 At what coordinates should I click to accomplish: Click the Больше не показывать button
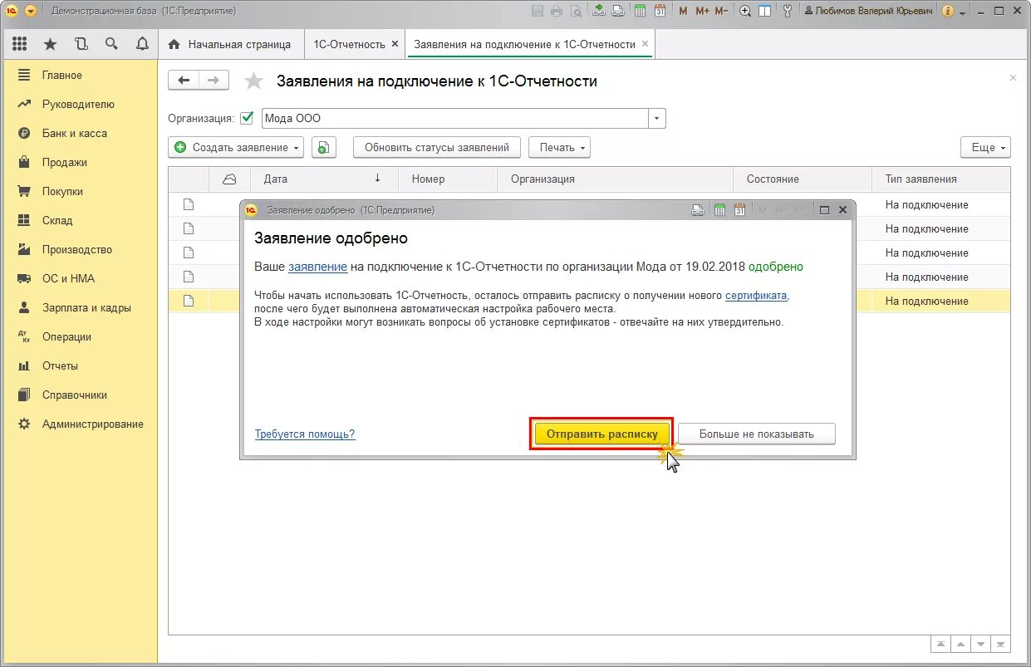click(756, 434)
